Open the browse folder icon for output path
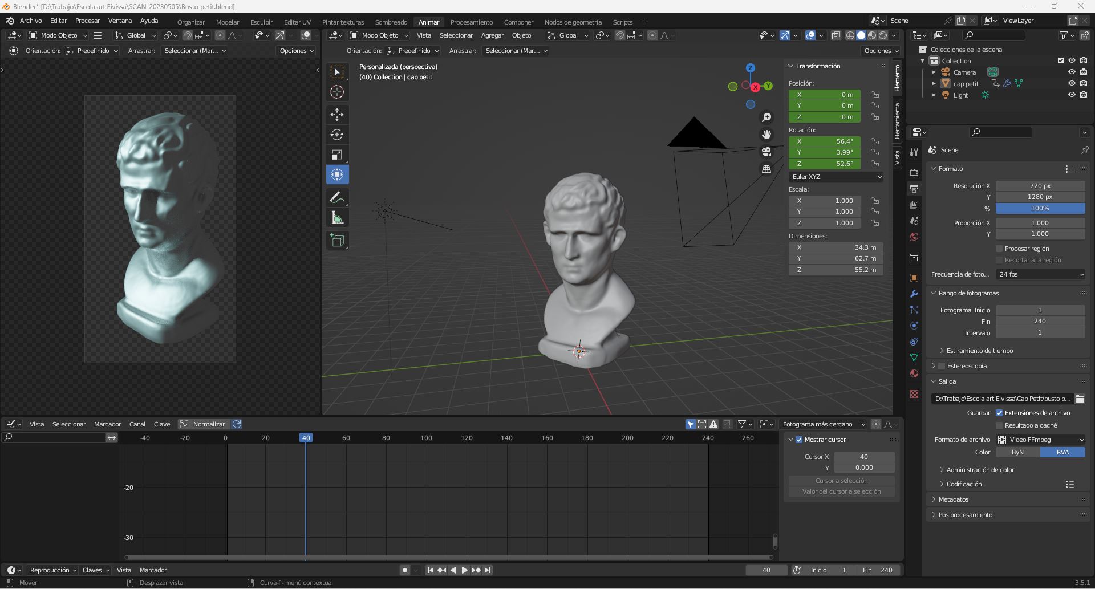 (x=1080, y=399)
